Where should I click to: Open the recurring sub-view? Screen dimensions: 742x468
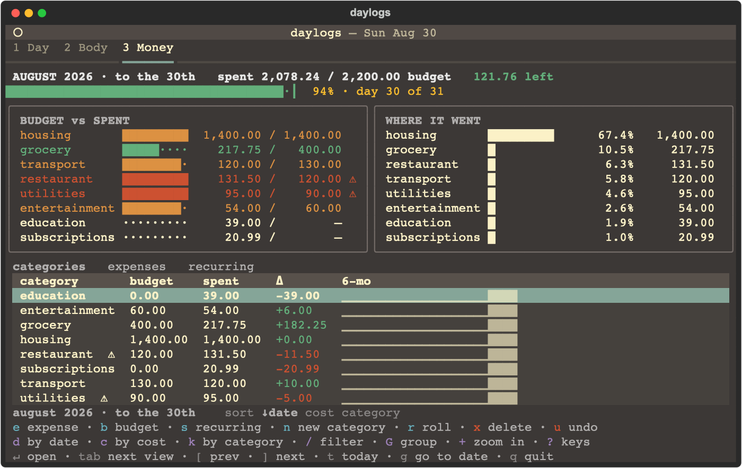click(221, 267)
